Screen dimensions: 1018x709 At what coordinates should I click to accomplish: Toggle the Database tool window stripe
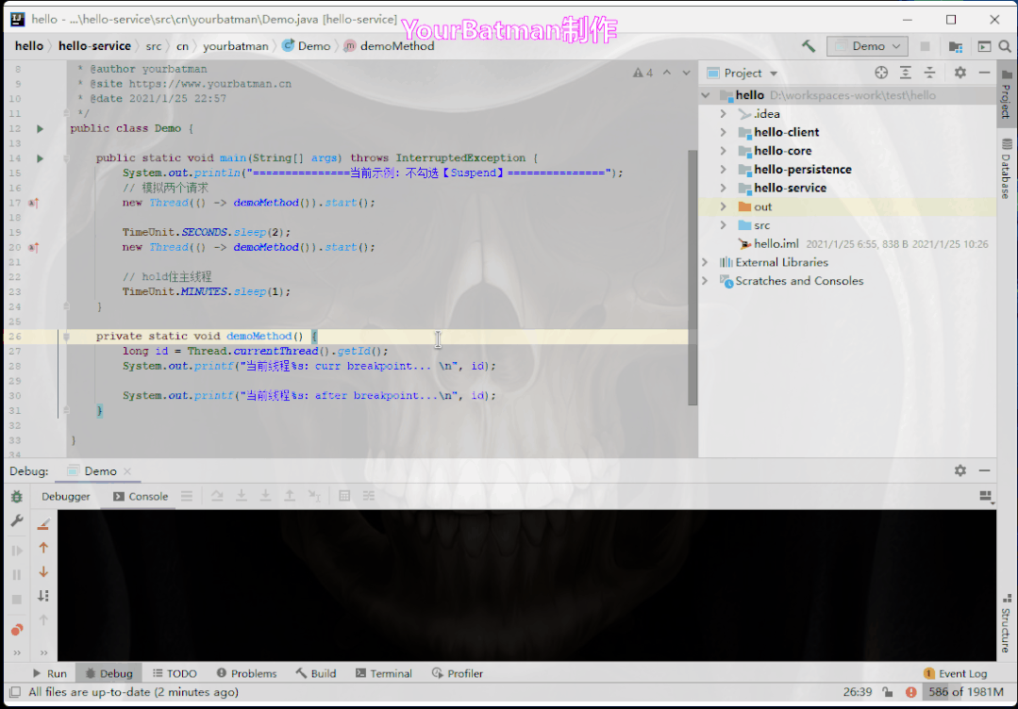click(1006, 169)
